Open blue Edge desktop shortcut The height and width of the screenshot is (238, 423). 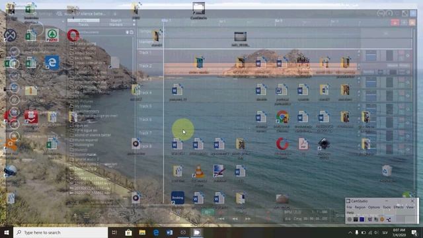click(52, 63)
